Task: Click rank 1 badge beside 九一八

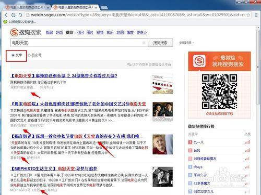Action: 190,142
